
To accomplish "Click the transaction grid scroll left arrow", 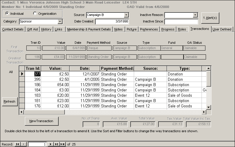I will (22, 112).
